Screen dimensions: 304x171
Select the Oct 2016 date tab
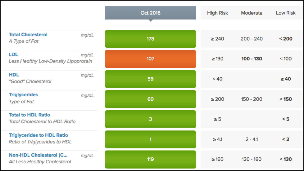pyautogui.click(x=150, y=13)
